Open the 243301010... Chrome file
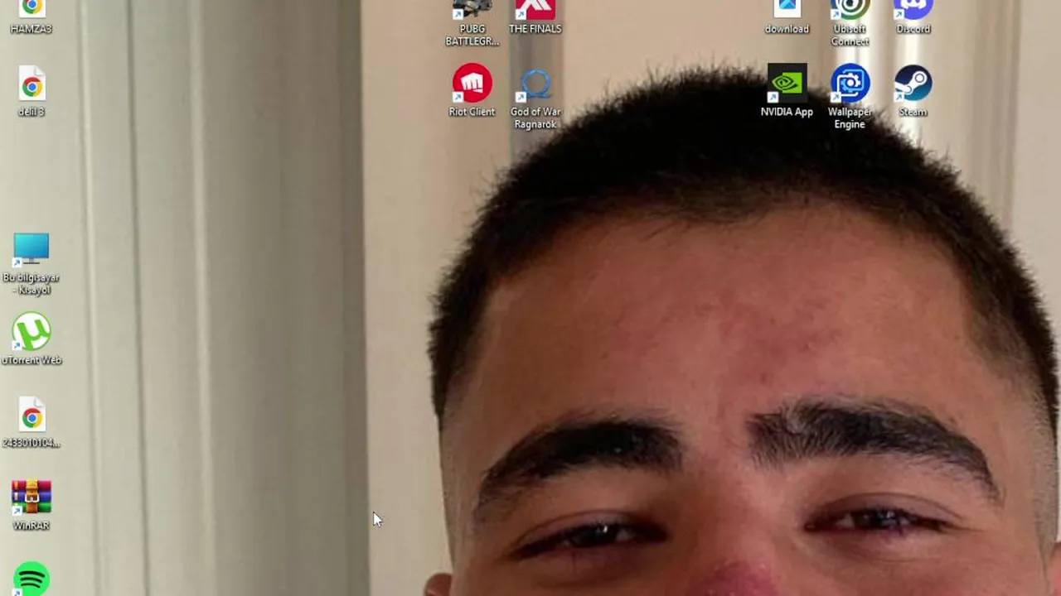Screen dimensions: 1061x596 pyautogui.click(x=31, y=416)
